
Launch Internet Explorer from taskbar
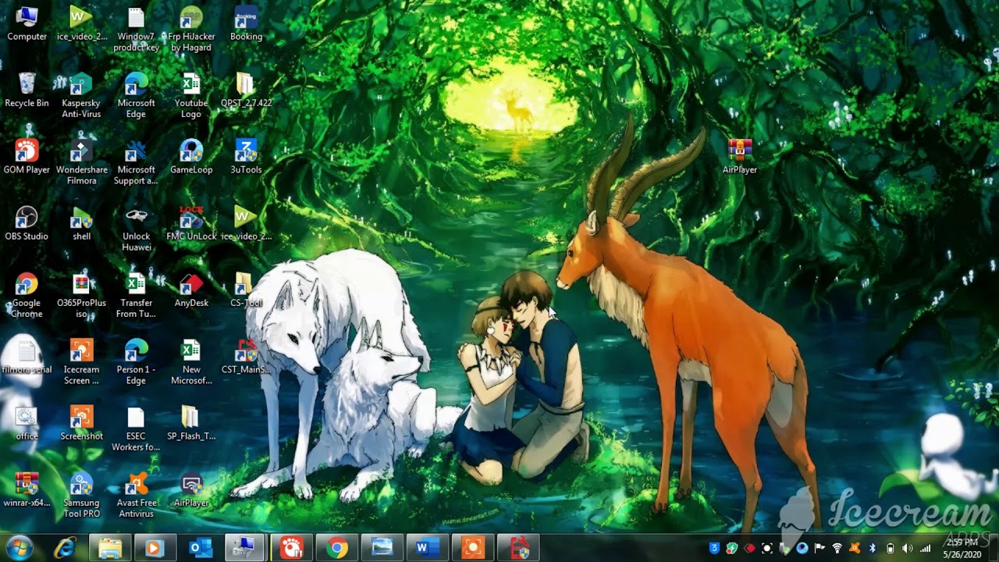(x=64, y=548)
